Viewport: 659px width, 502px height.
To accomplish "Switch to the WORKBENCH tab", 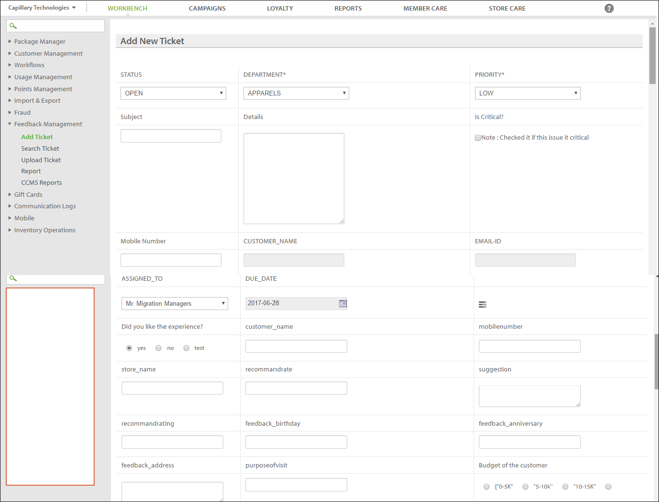I will [x=127, y=8].
